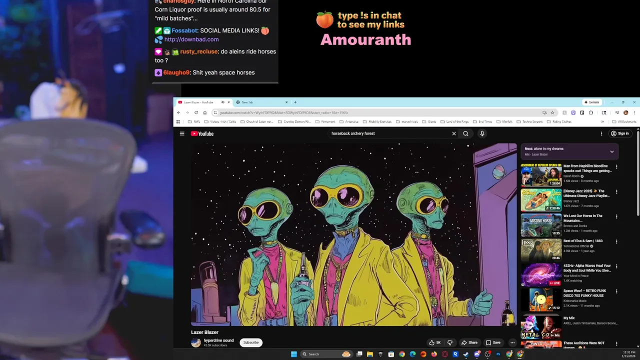The image size is (640, 360).
Task: Open the All Bookmarks folder
Action: [624, 121]
